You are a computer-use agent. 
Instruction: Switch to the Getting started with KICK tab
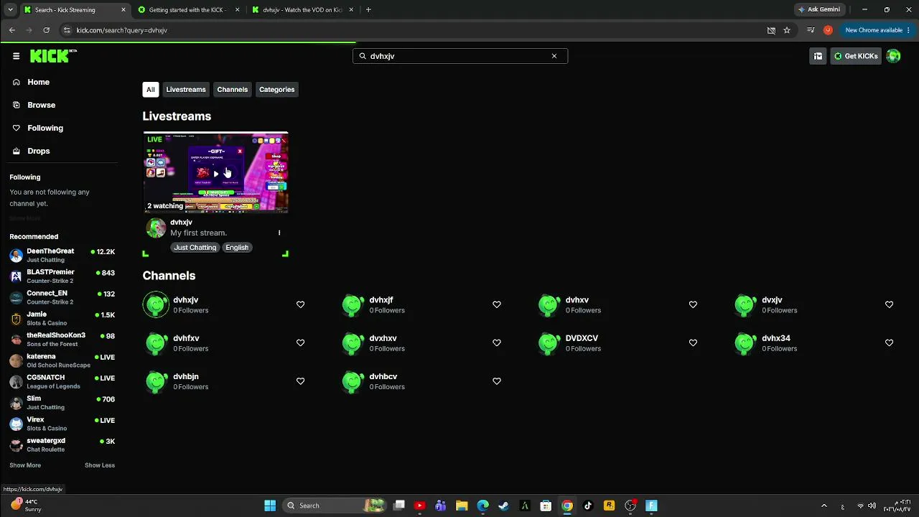(x=189, y=10)
